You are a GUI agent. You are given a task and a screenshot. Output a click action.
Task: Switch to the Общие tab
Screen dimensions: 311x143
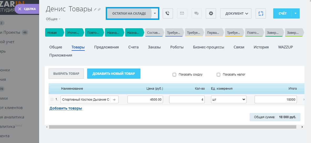[56, 47]
